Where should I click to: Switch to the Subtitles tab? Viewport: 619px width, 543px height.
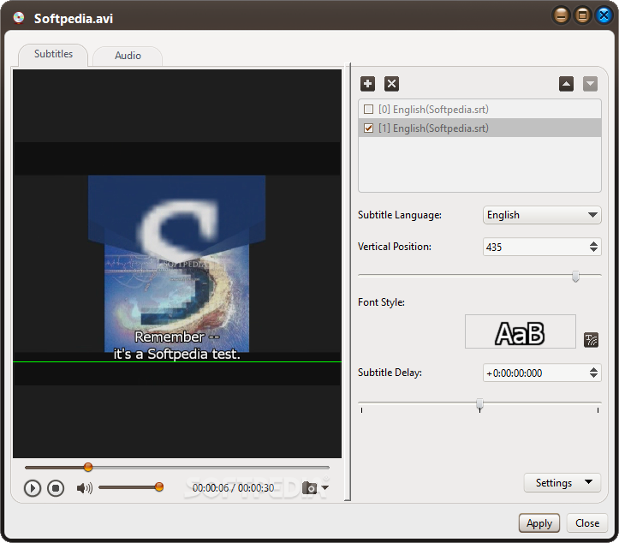[x=53, y=54]
